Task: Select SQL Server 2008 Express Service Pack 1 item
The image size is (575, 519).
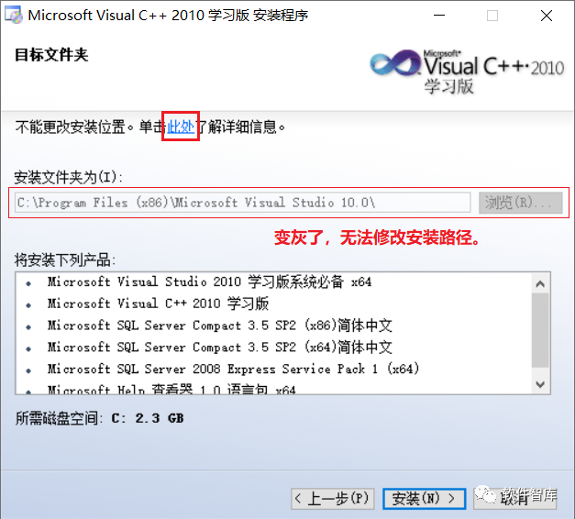Action: 233,369
